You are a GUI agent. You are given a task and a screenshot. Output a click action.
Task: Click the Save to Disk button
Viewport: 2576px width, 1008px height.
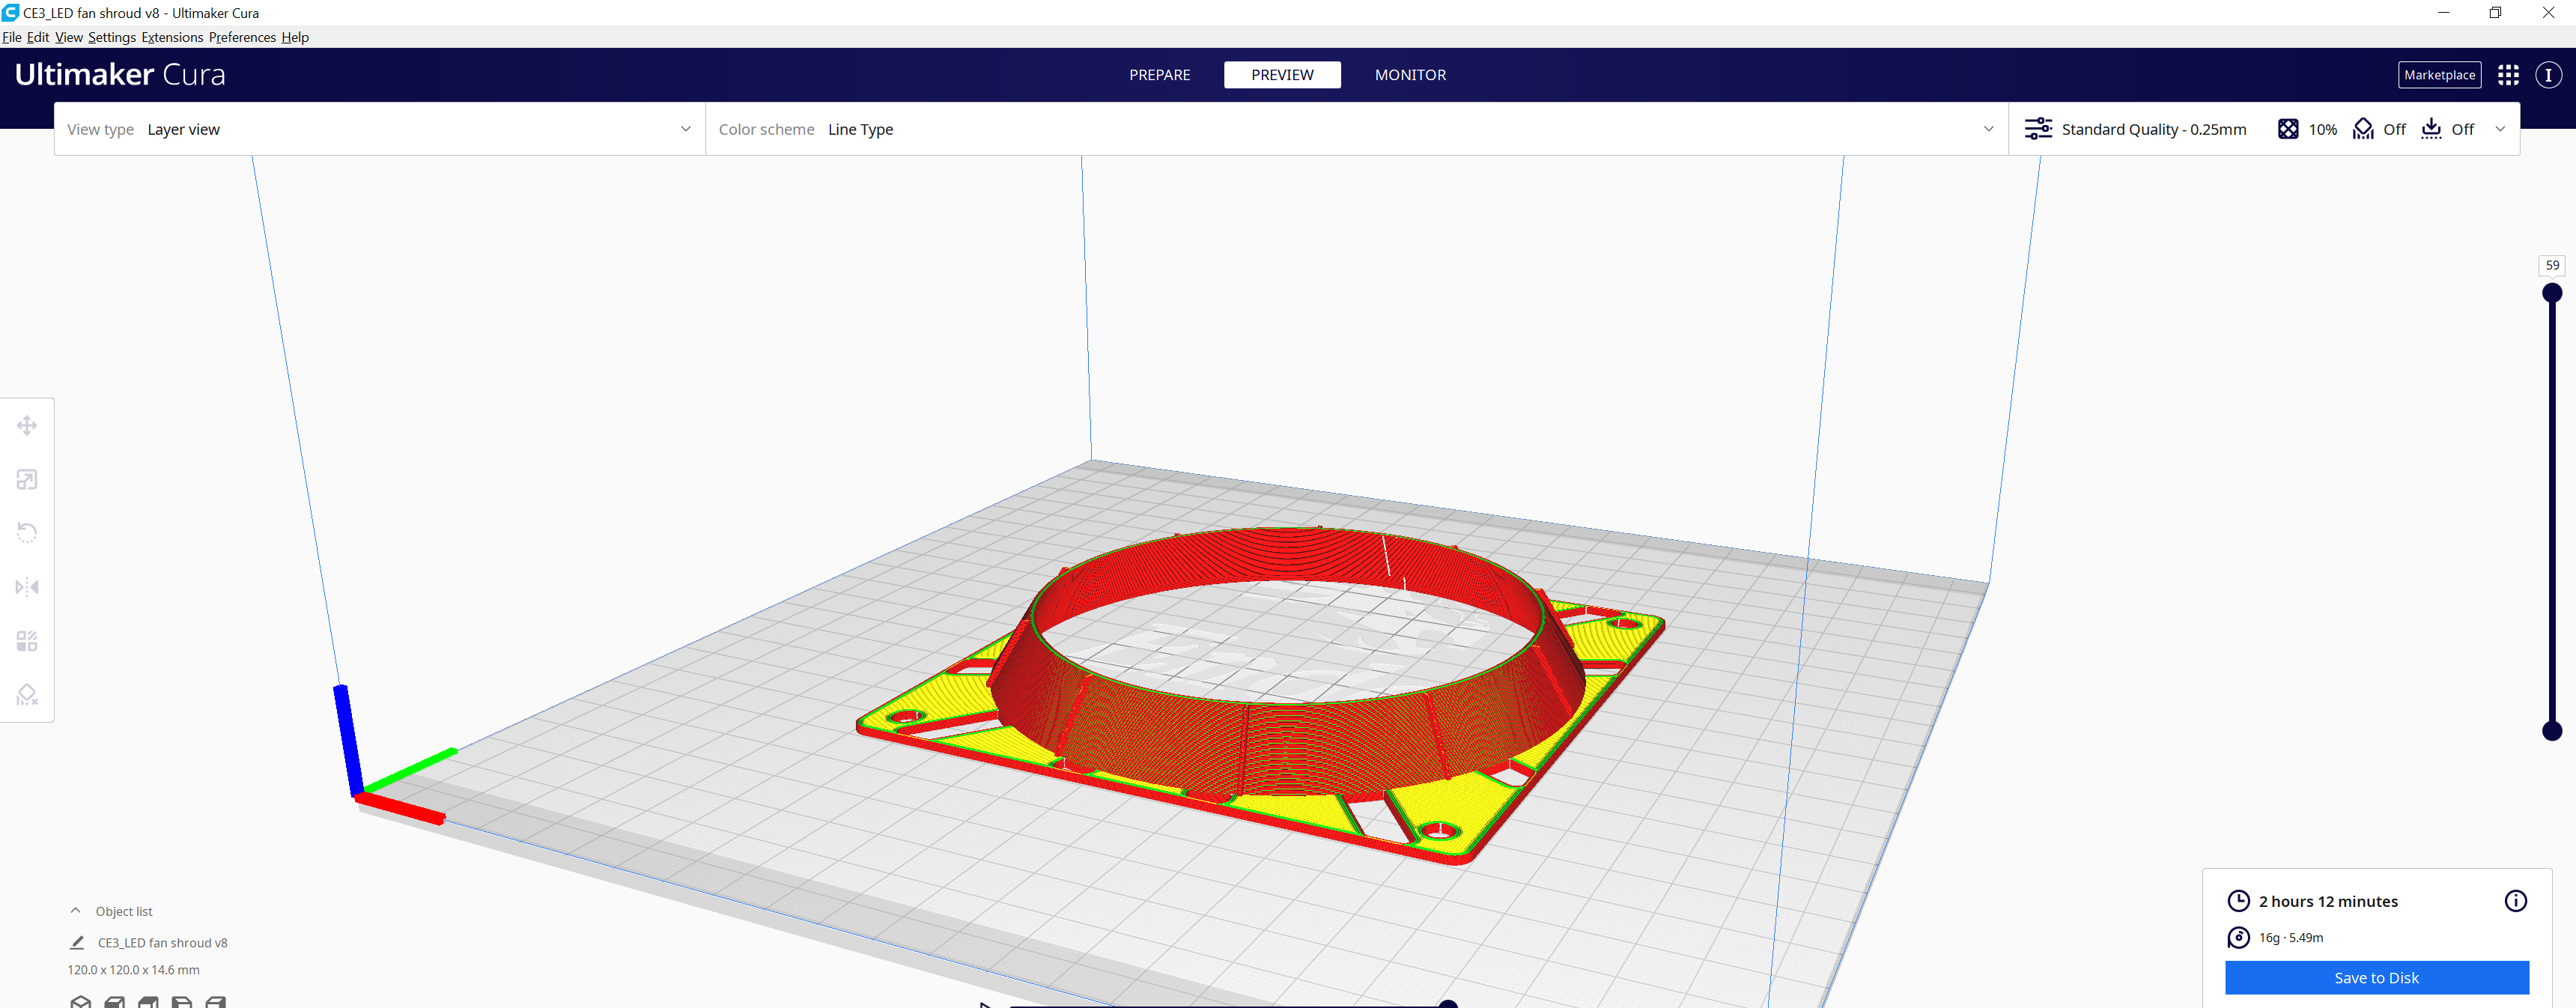click(2377, 977)
